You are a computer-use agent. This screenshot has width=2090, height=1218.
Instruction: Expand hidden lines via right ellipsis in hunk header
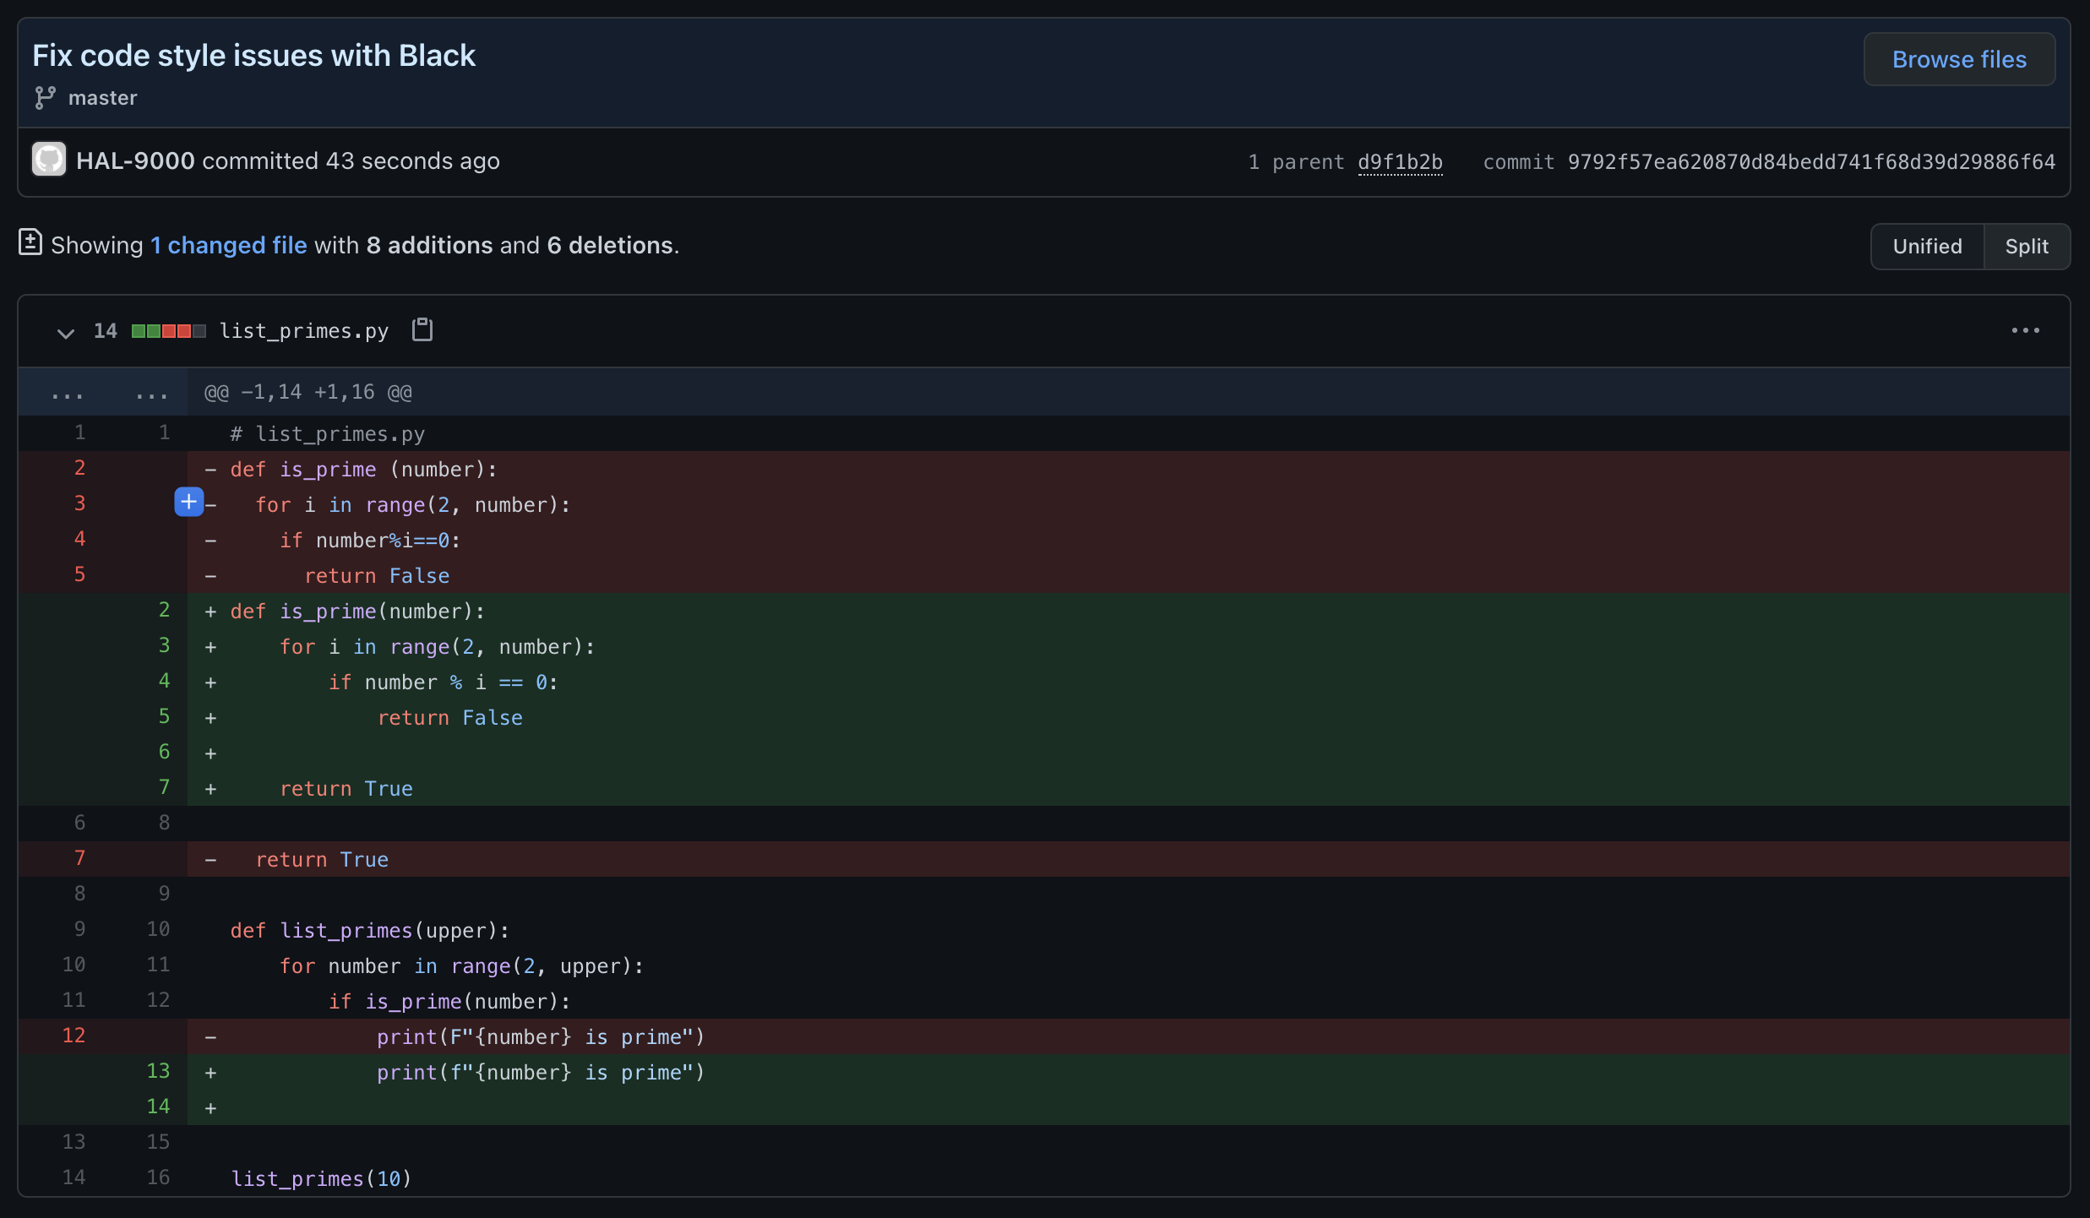152,393
